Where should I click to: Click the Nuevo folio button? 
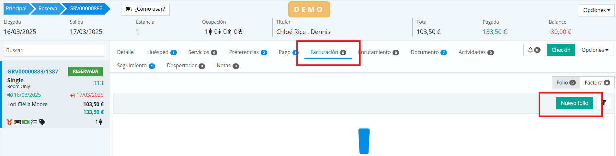tap(574, 103)
